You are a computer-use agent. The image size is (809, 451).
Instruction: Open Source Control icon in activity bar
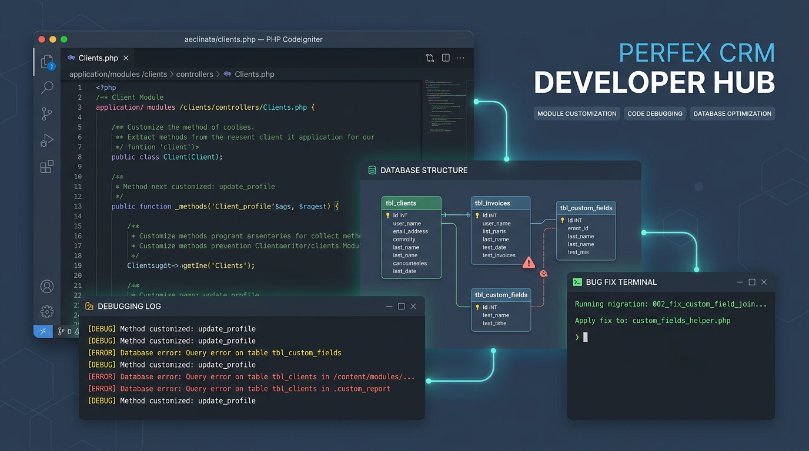(47, 114)
